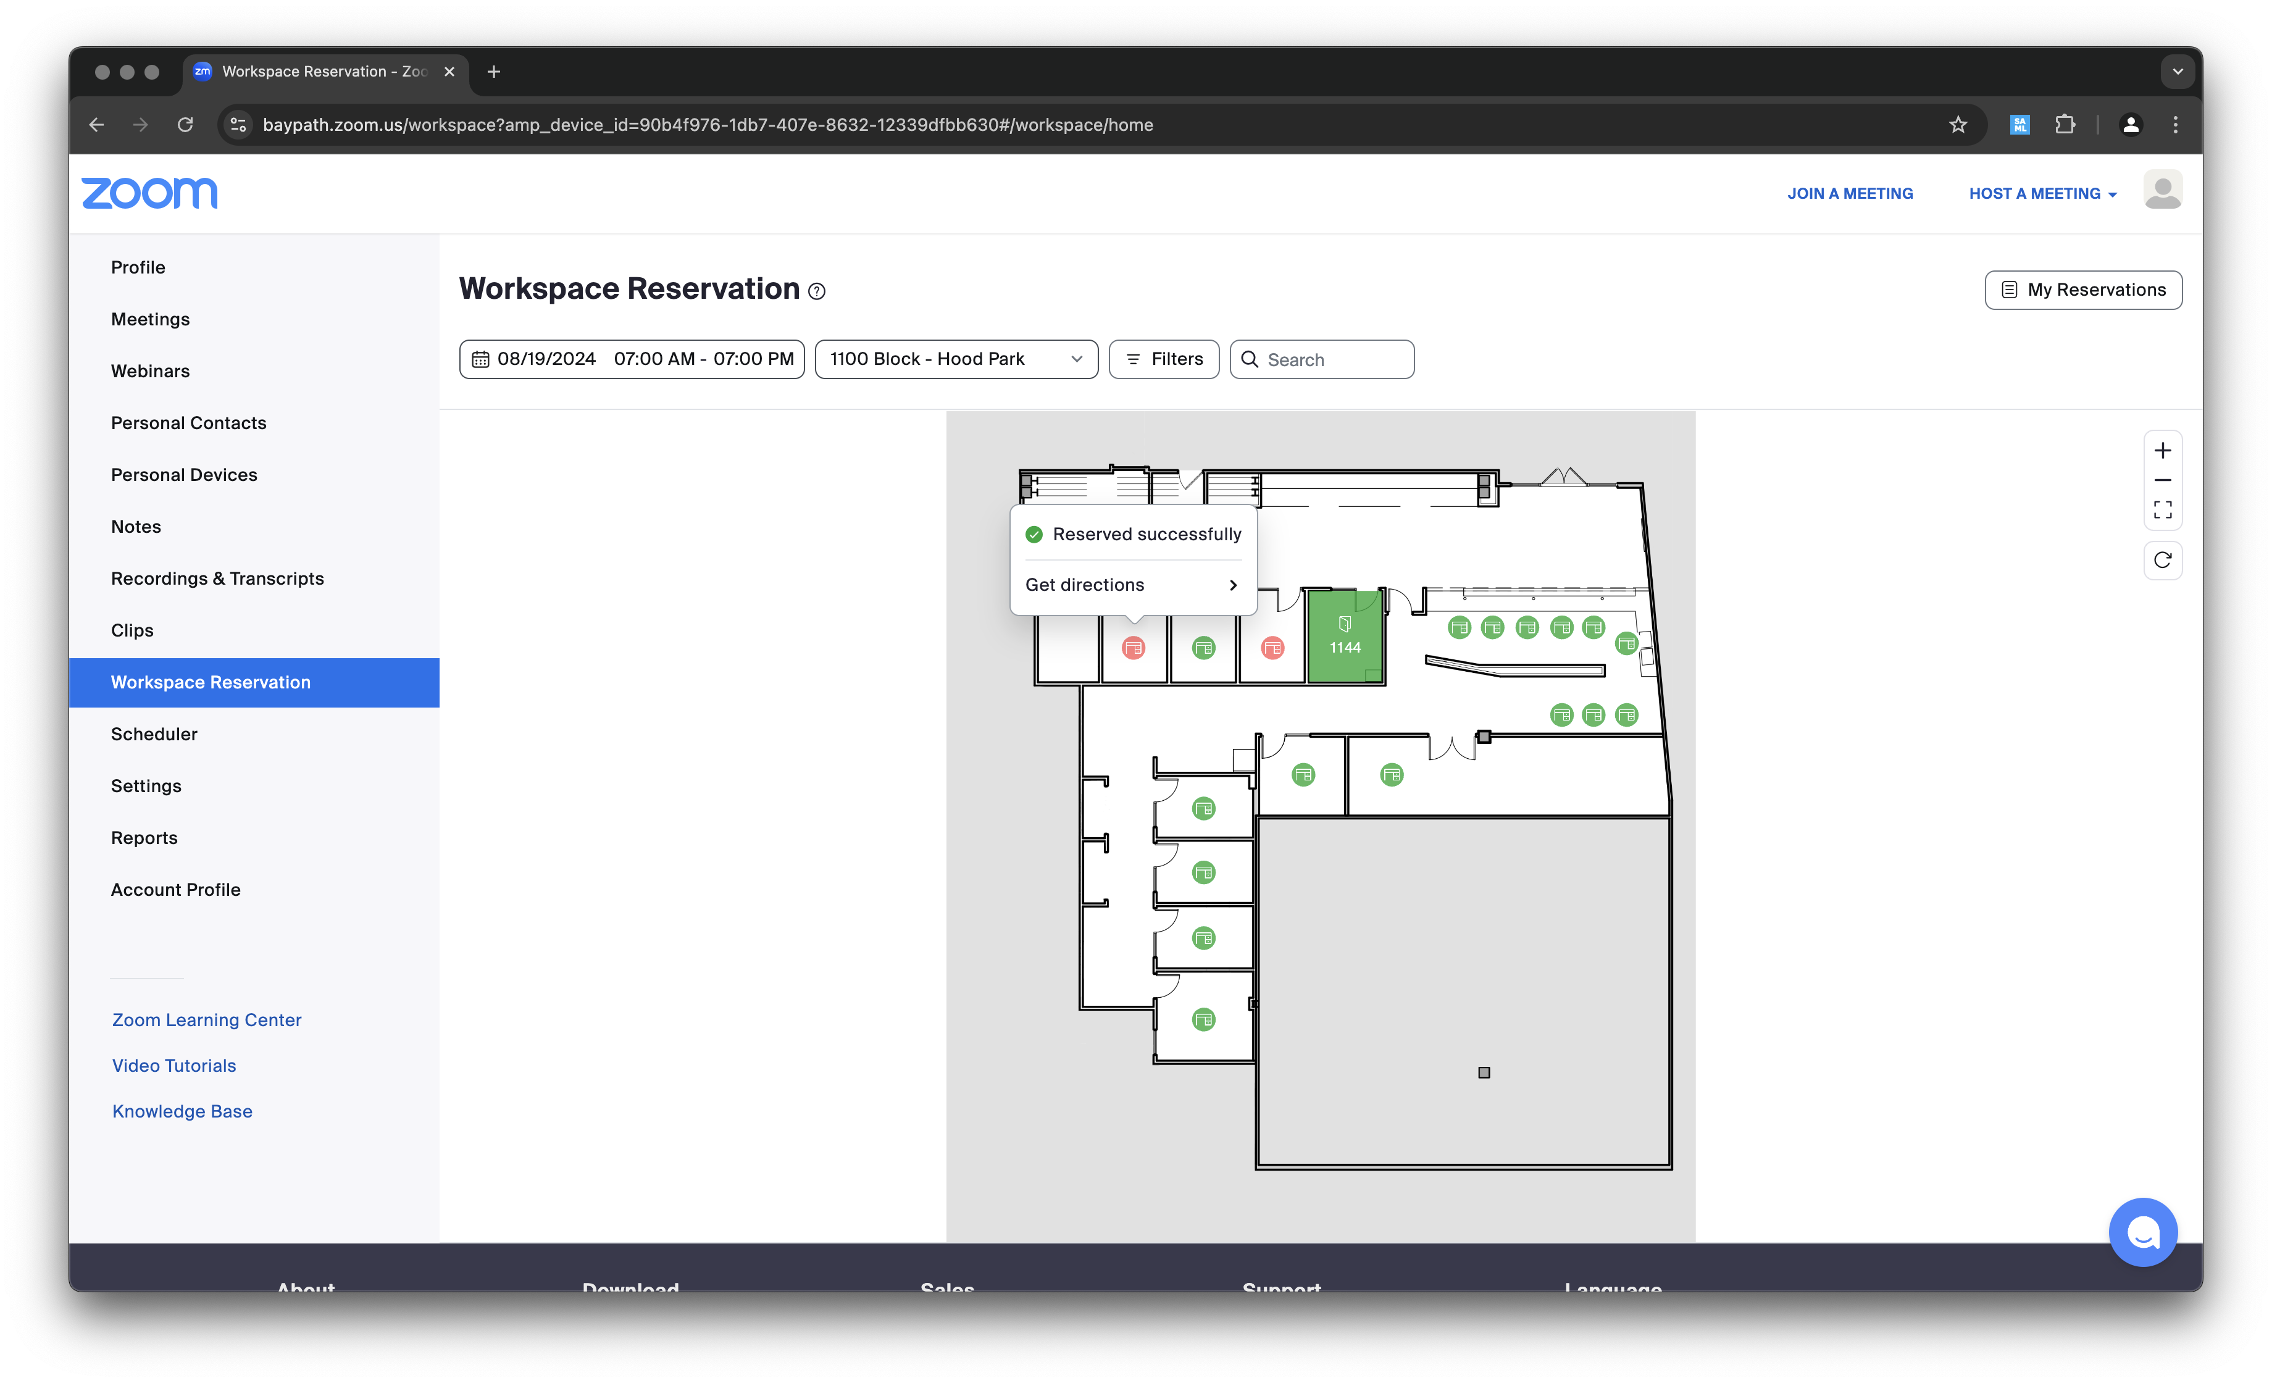Open the Zoom Learning Center link
This screenshot has width=2272, height=1383.
tap(207, 1020)
